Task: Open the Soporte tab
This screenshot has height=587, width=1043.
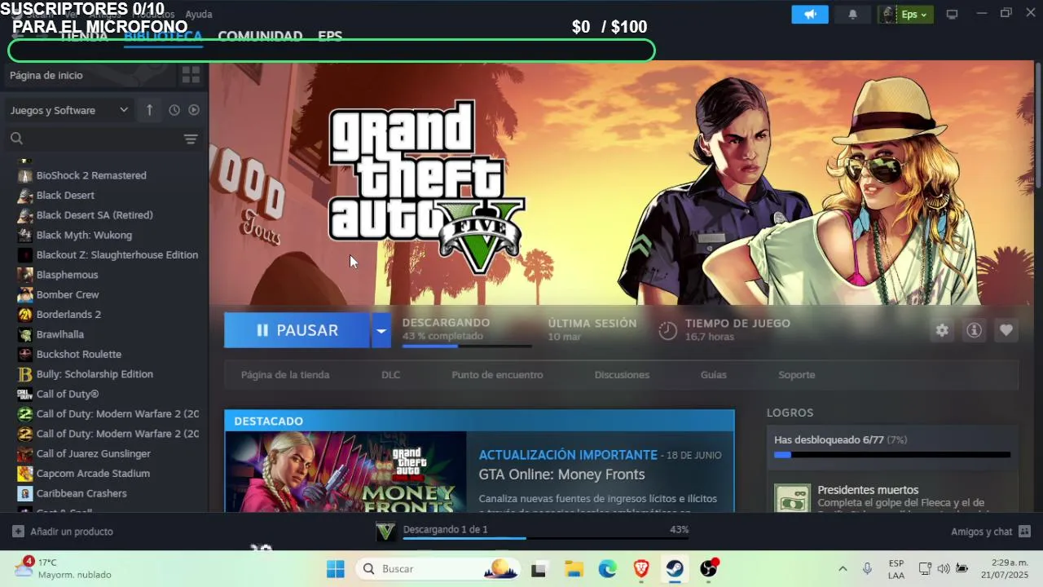Action: [x=797, y=375]
